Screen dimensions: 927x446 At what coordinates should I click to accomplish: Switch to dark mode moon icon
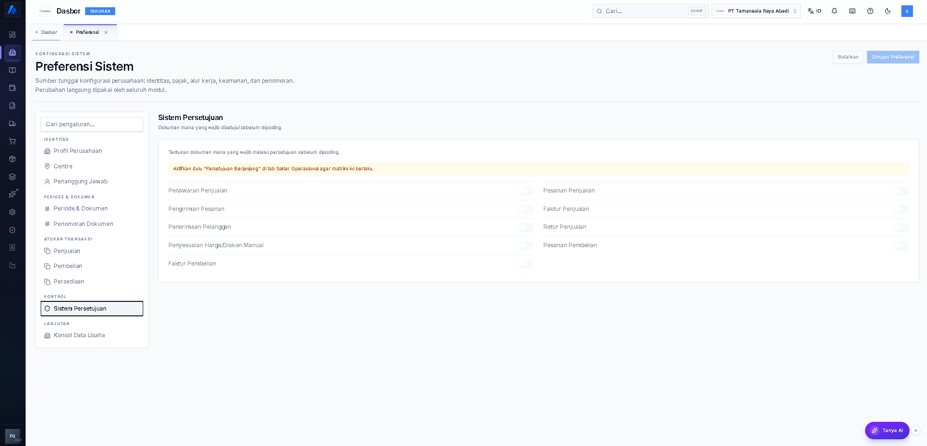pyautogui.click(x=888, y=11)
